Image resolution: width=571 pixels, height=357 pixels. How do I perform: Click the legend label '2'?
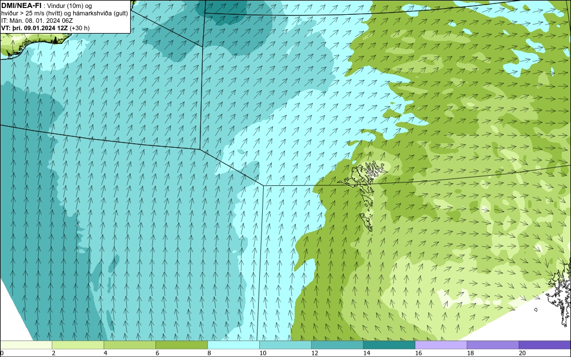(54, 353)
